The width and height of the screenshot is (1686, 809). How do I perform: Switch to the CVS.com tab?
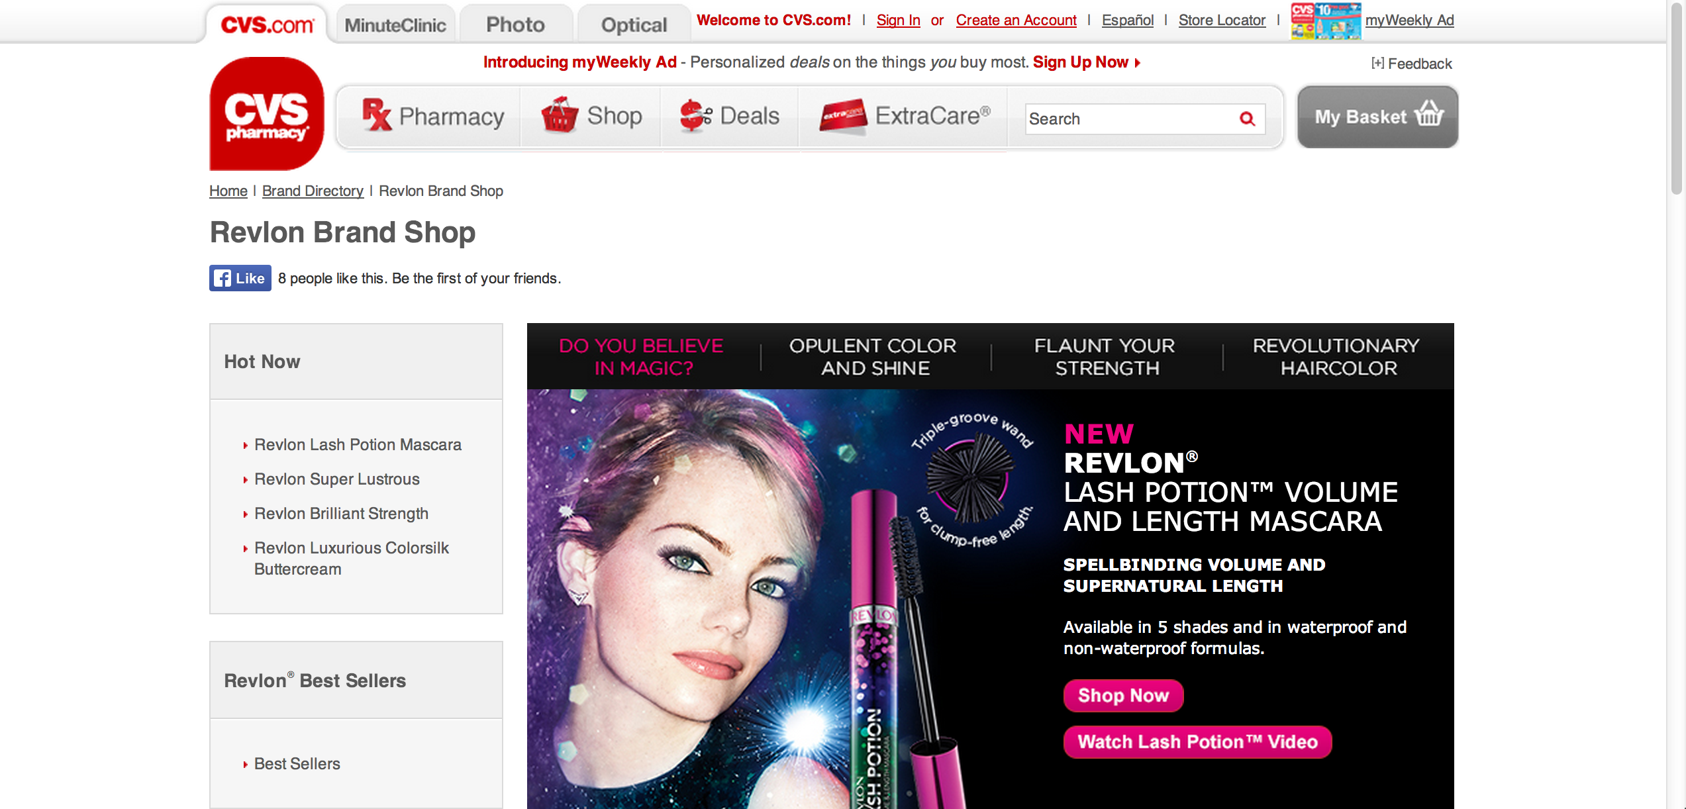pos(266,24)
